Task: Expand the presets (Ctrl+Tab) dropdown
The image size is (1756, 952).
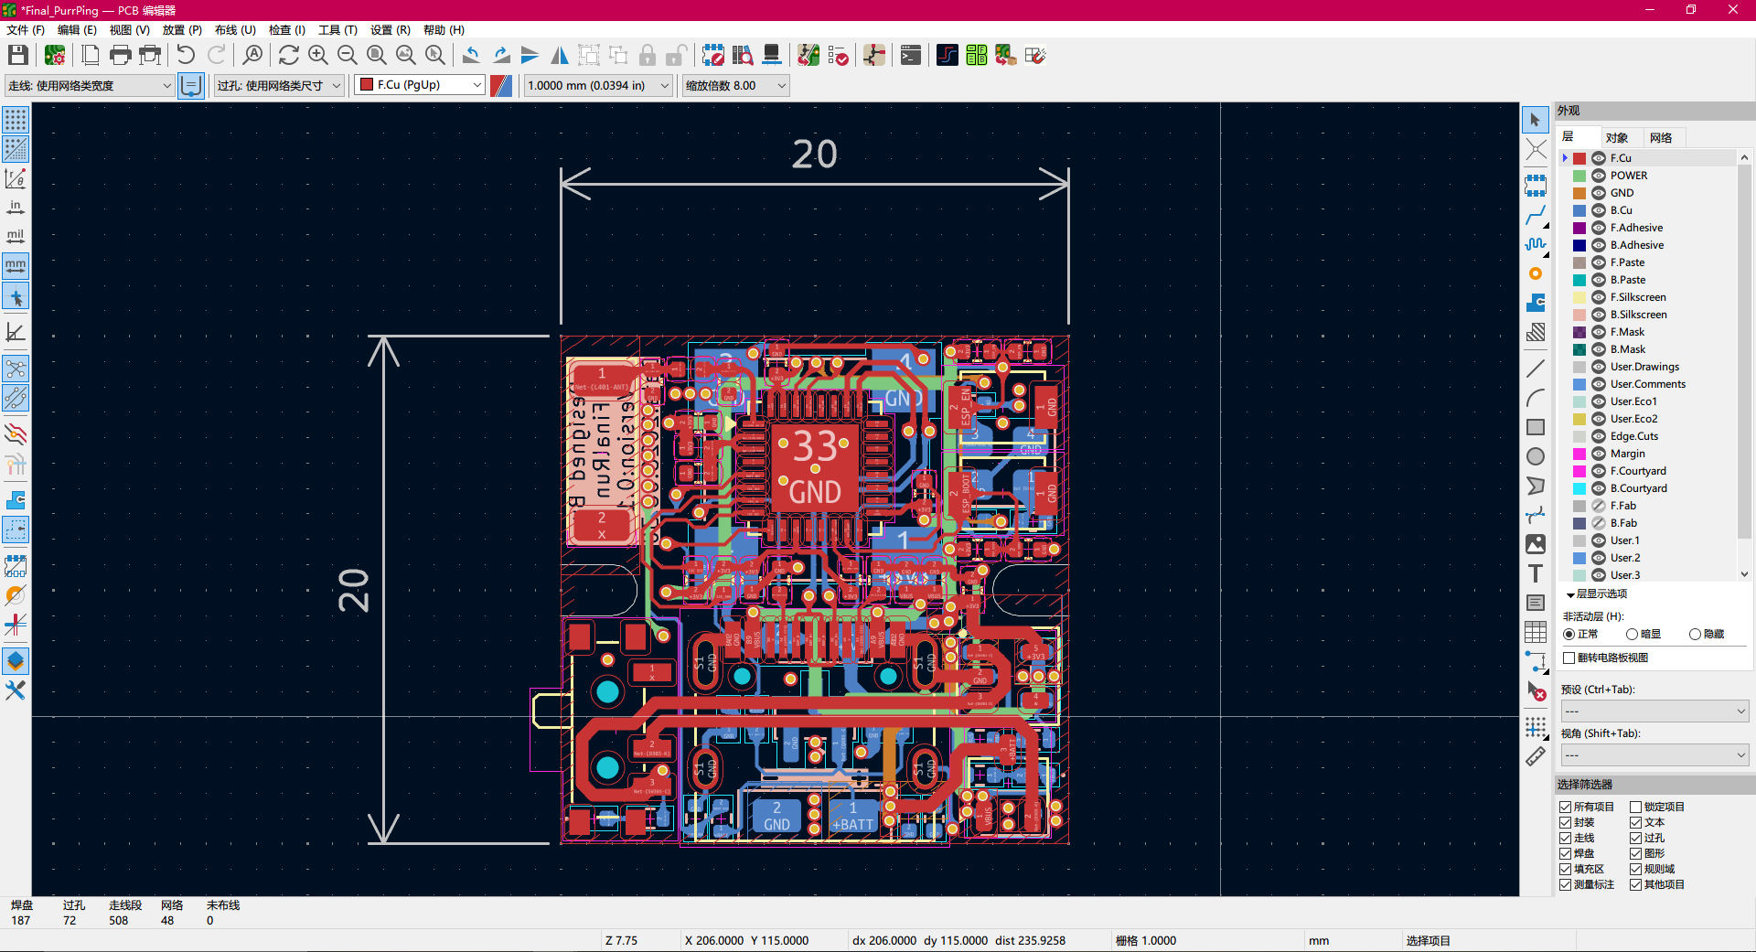Action: pos(1654,711)
